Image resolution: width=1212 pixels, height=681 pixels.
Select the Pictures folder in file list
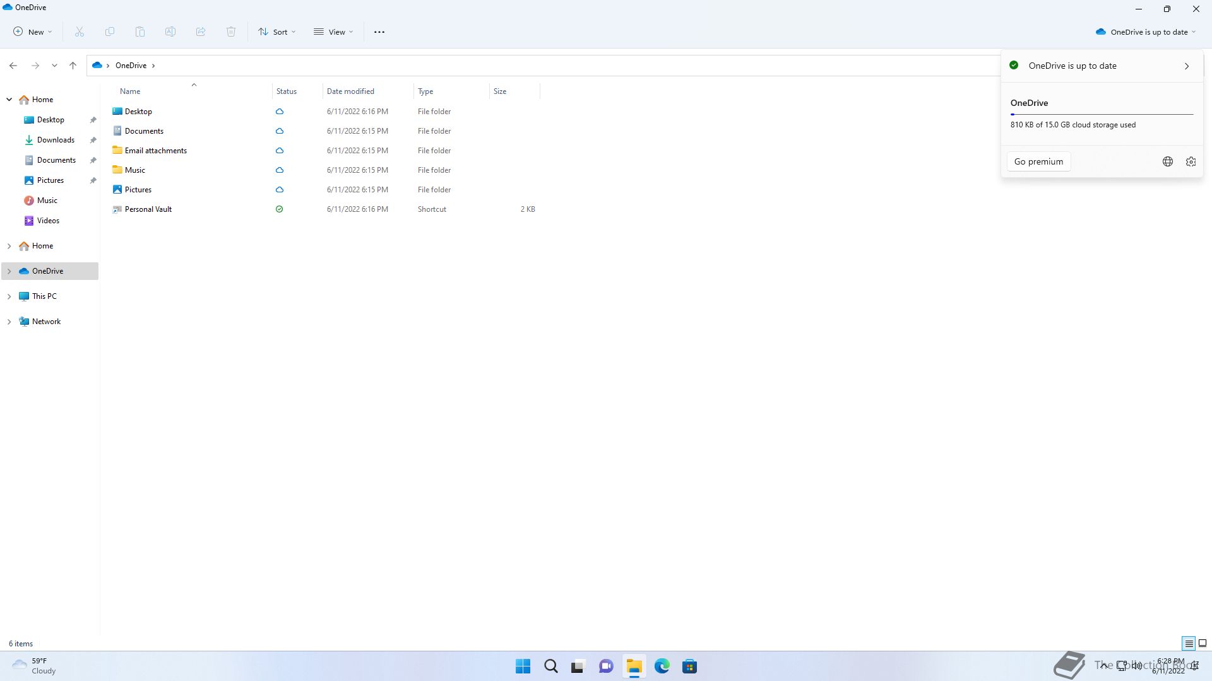[138, 190]
